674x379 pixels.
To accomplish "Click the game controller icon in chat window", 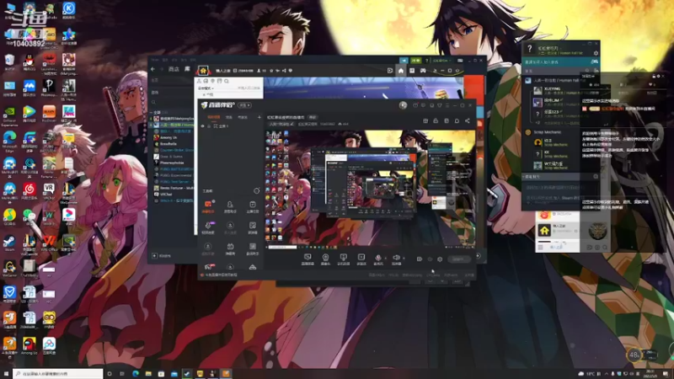I will coord(423,71).
